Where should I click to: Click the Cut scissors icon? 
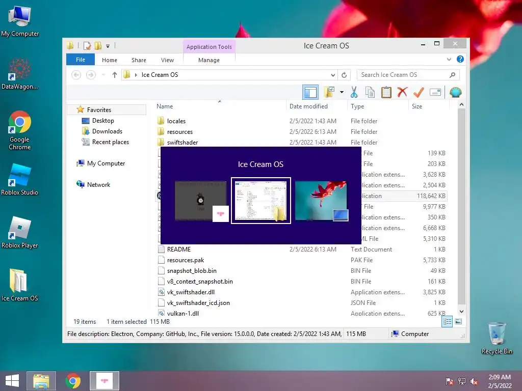(x=354, y=92)
